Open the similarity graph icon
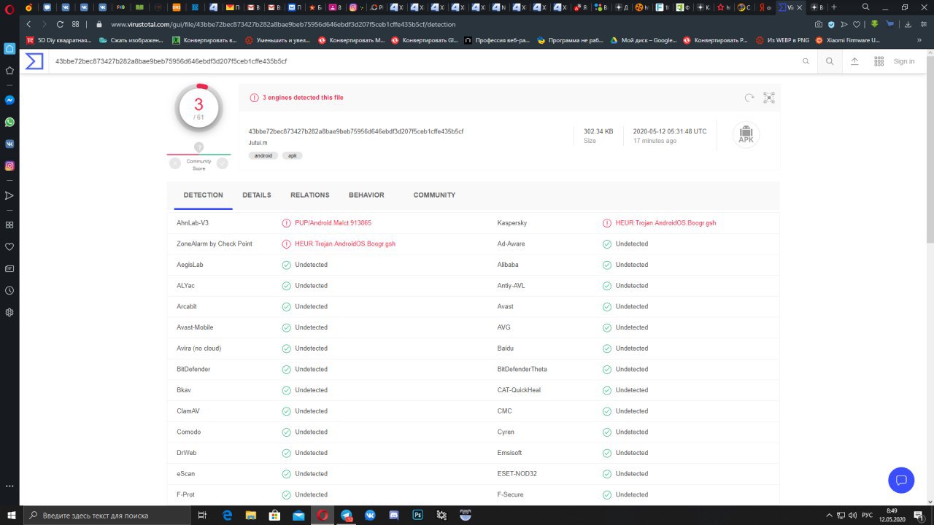Viewport: 934px width, 525px height. [x=768, y=98]
